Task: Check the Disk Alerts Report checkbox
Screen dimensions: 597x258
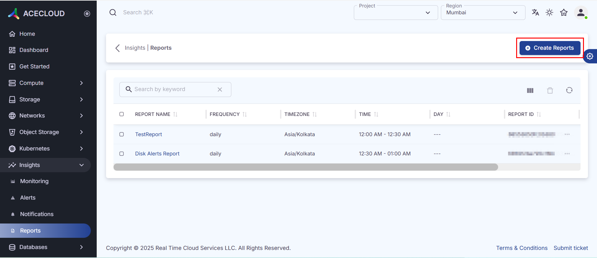Action: 122,154
